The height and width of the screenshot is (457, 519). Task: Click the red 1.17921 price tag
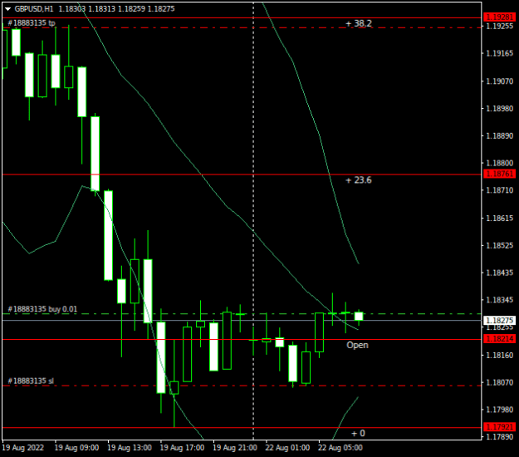499,426
